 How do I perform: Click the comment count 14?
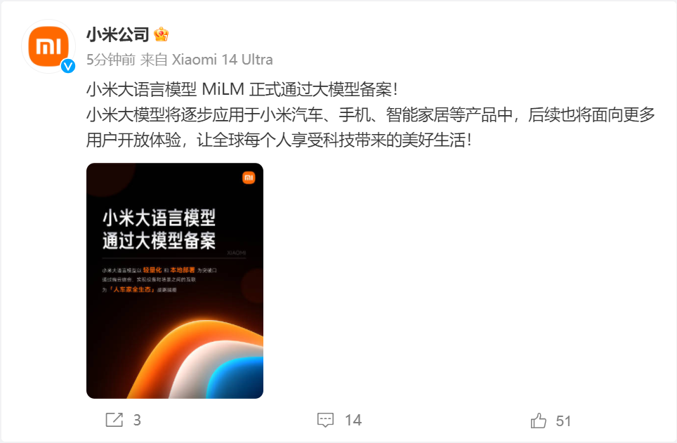tap(353, 420)
